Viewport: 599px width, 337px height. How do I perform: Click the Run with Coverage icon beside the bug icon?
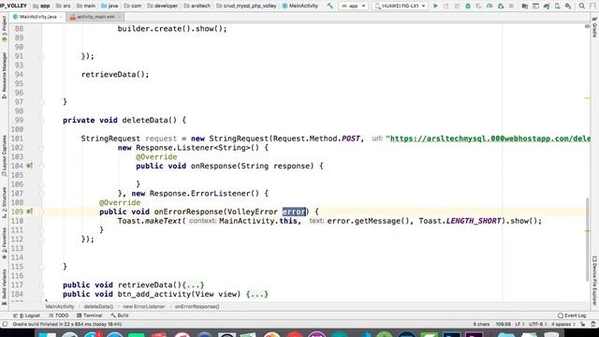(x=478, y=6)
